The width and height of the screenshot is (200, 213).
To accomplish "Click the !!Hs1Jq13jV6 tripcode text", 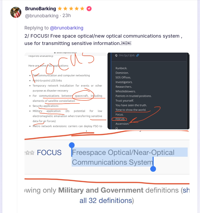I will coord(127,55).
